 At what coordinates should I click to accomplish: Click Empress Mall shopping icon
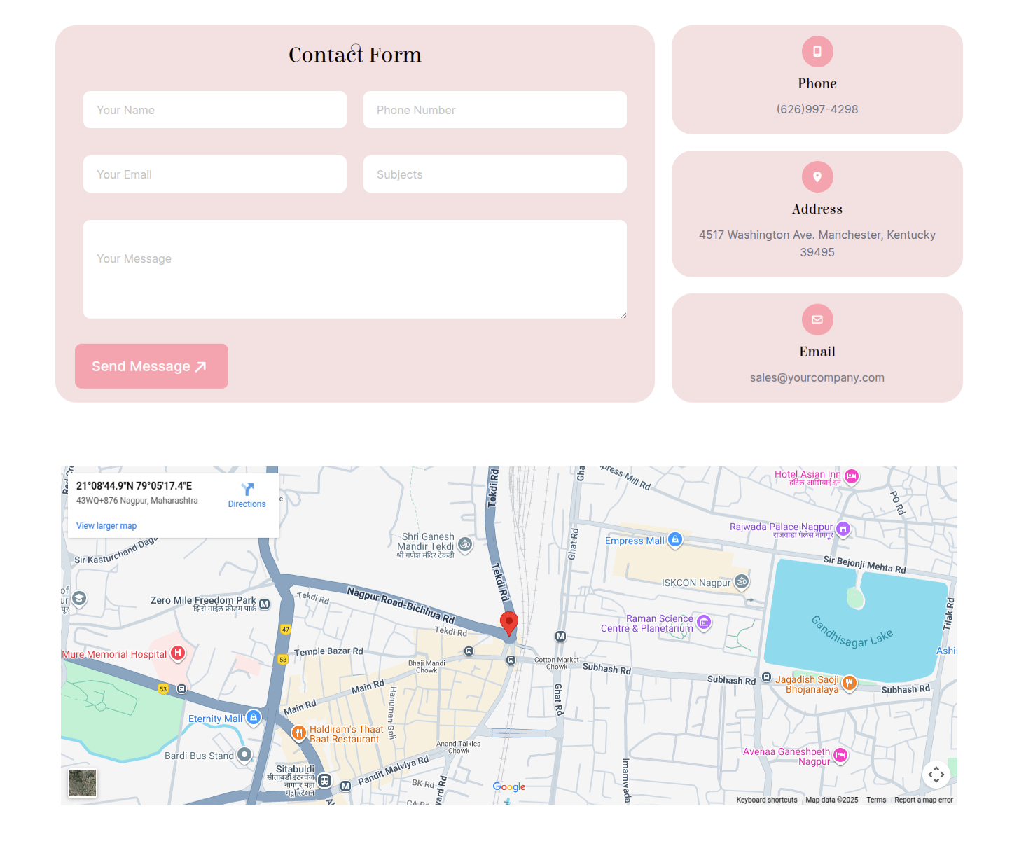click(674, 539)
